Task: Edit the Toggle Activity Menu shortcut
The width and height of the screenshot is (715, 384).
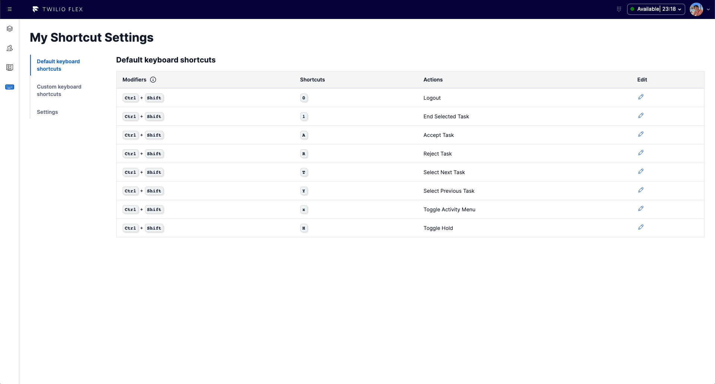Action: pos(641,208)
